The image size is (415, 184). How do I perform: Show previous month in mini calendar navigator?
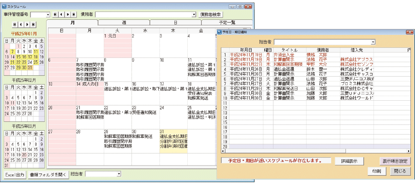point(21,24)
